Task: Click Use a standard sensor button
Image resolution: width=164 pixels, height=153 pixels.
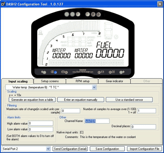Action: point(129,100)
